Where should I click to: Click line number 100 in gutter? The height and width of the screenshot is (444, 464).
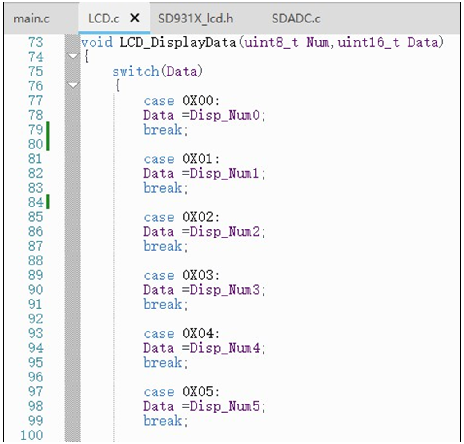coord(32,435)
